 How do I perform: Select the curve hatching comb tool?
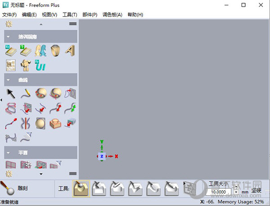click(x=11, y=138)
